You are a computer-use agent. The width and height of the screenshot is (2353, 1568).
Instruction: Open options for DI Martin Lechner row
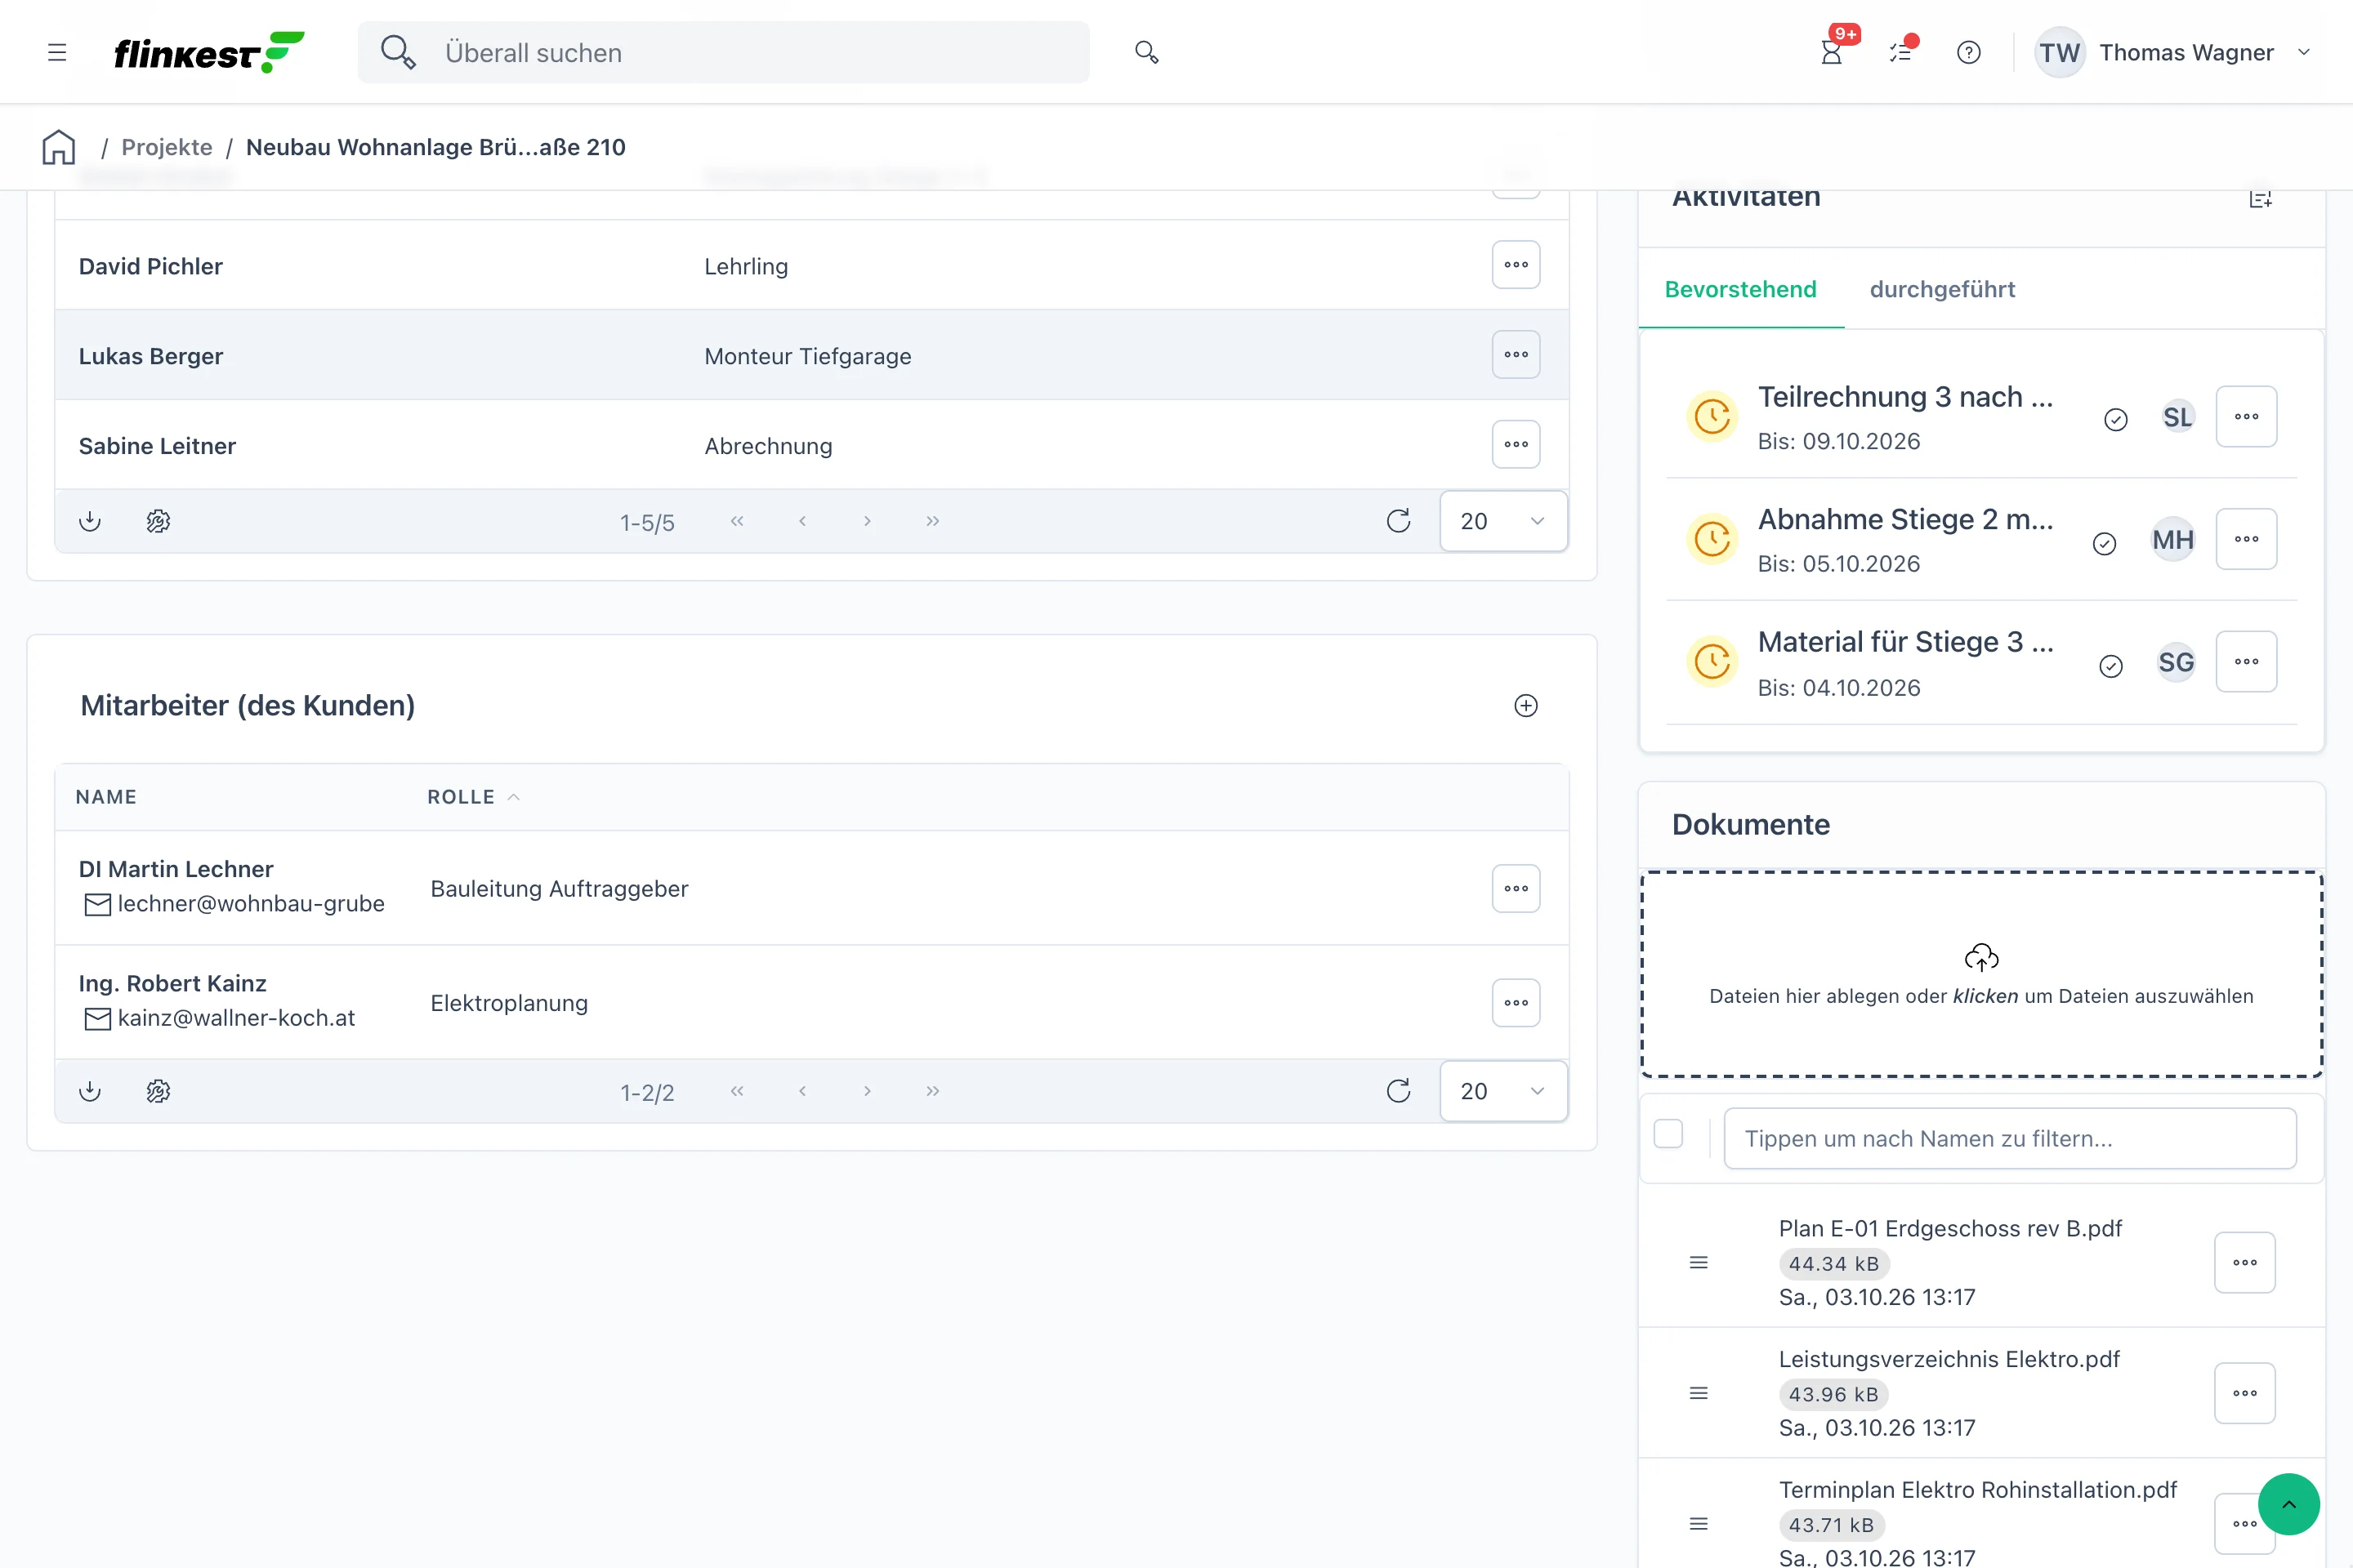click(x=1516, y=889)
